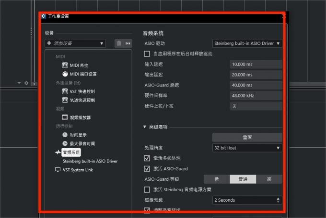
Task: Click the gear icon in the project window
Action: pos(26,83)
